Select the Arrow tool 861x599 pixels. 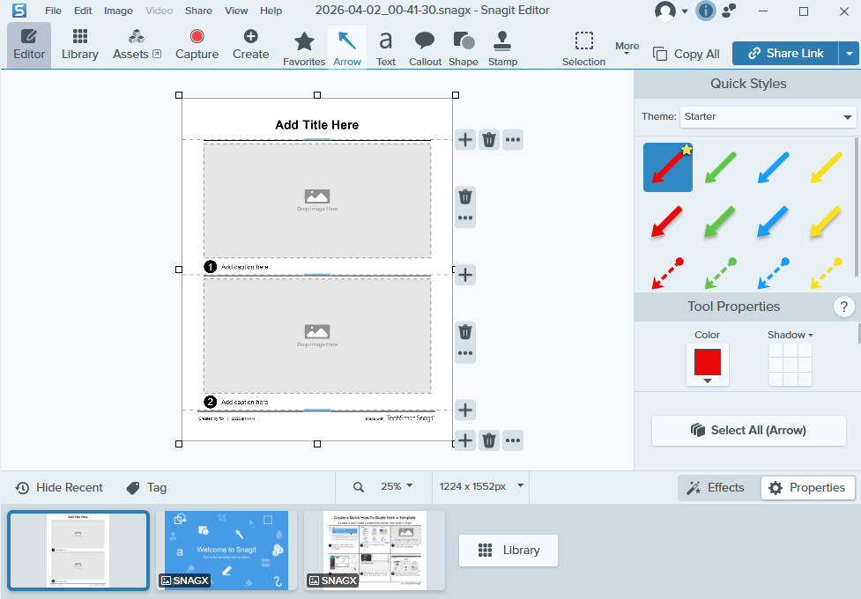pyautogui.click(x=347, y=48)
